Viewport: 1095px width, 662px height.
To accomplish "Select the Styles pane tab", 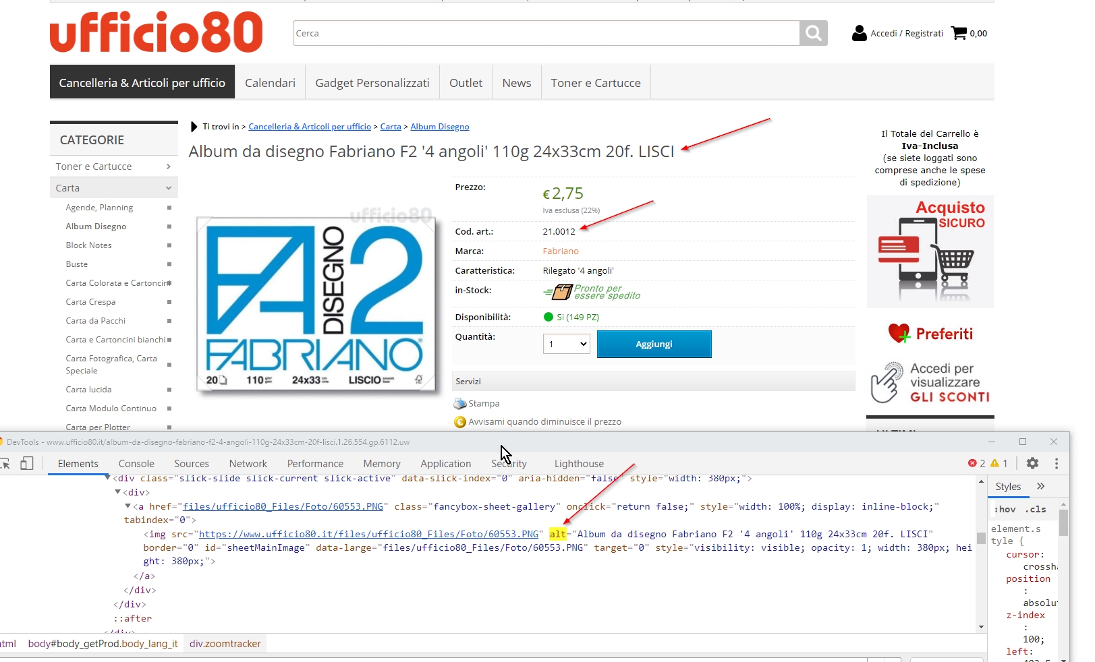I will click(x=1008, y=486).
